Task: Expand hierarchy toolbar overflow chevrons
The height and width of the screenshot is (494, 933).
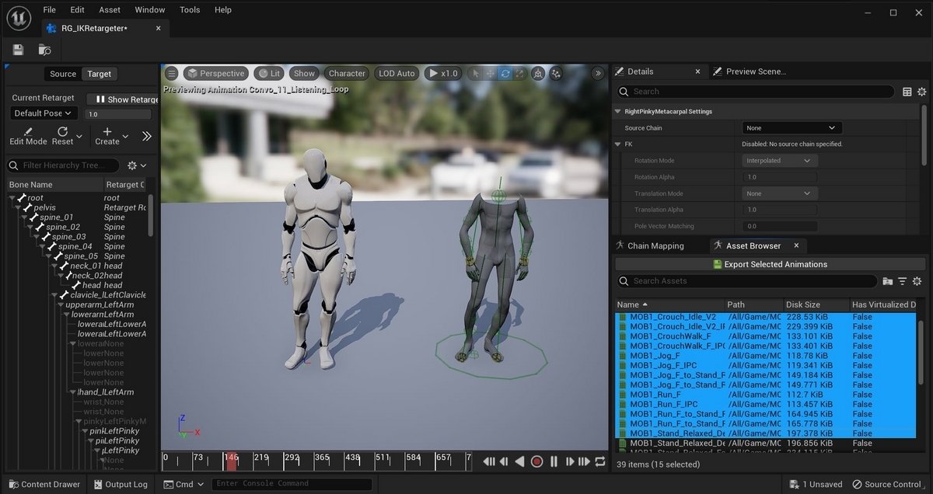Action: (x=146, y=136)
